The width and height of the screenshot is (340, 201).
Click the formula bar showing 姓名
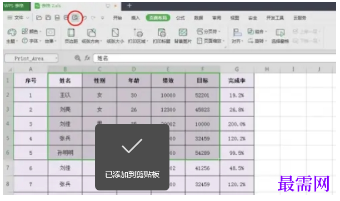[x=214, y=58]
